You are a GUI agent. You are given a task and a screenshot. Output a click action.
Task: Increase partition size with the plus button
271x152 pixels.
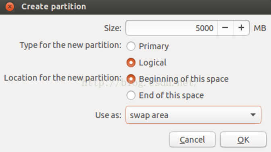click(x=242, y=28)
